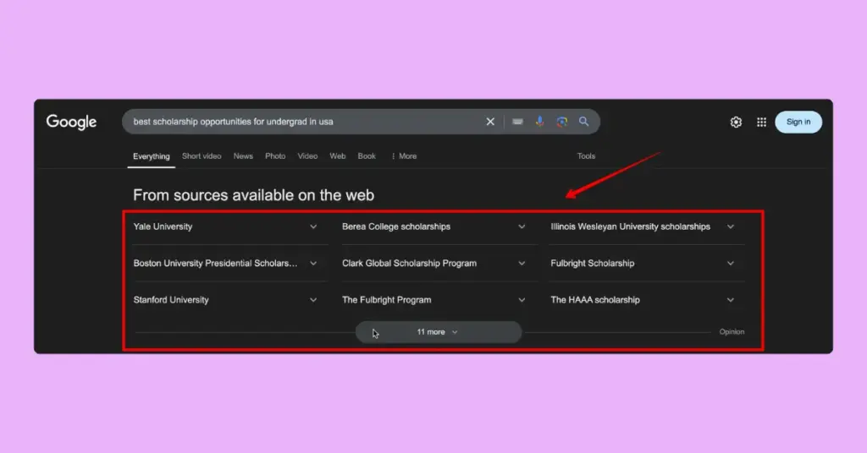This screenshot has height=453, width=867.
Task: Expand Clark Global Scholarship Program chevron
Action: 522,264
